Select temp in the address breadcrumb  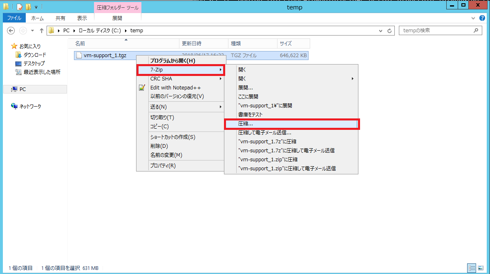(x=136, y=31)
